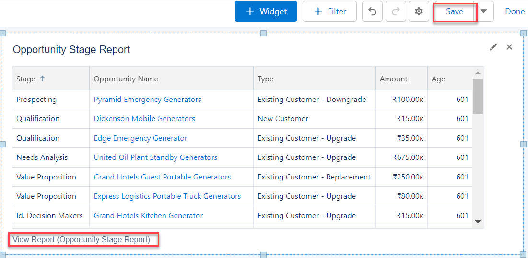Viewport: 528px width, 258px height.
Task: Open Pyramid Emergency Generators opportunity
Action: click(x=148, y=100)
